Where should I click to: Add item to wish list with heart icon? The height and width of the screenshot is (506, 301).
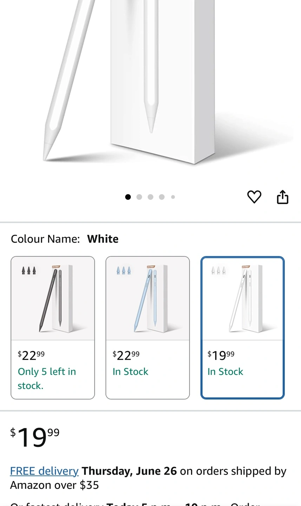click(254, 197)
